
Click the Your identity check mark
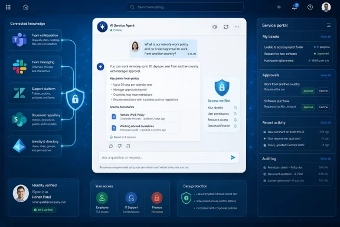coord(235,108)
